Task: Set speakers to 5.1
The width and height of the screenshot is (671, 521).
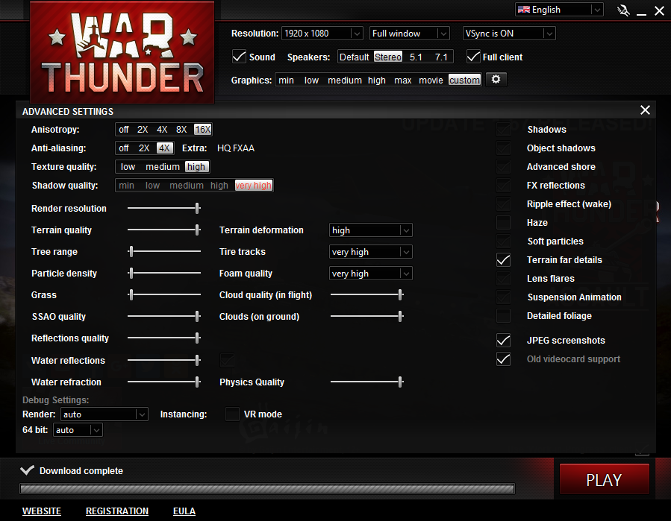Action: tap(416, 57)
